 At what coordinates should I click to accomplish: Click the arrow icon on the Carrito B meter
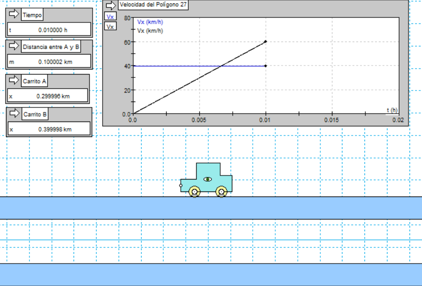pos(14,114)
